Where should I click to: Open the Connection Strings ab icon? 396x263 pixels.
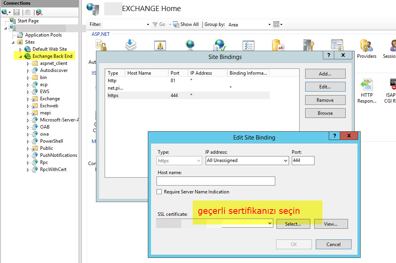pyautogui.click(x=278, y=45)
